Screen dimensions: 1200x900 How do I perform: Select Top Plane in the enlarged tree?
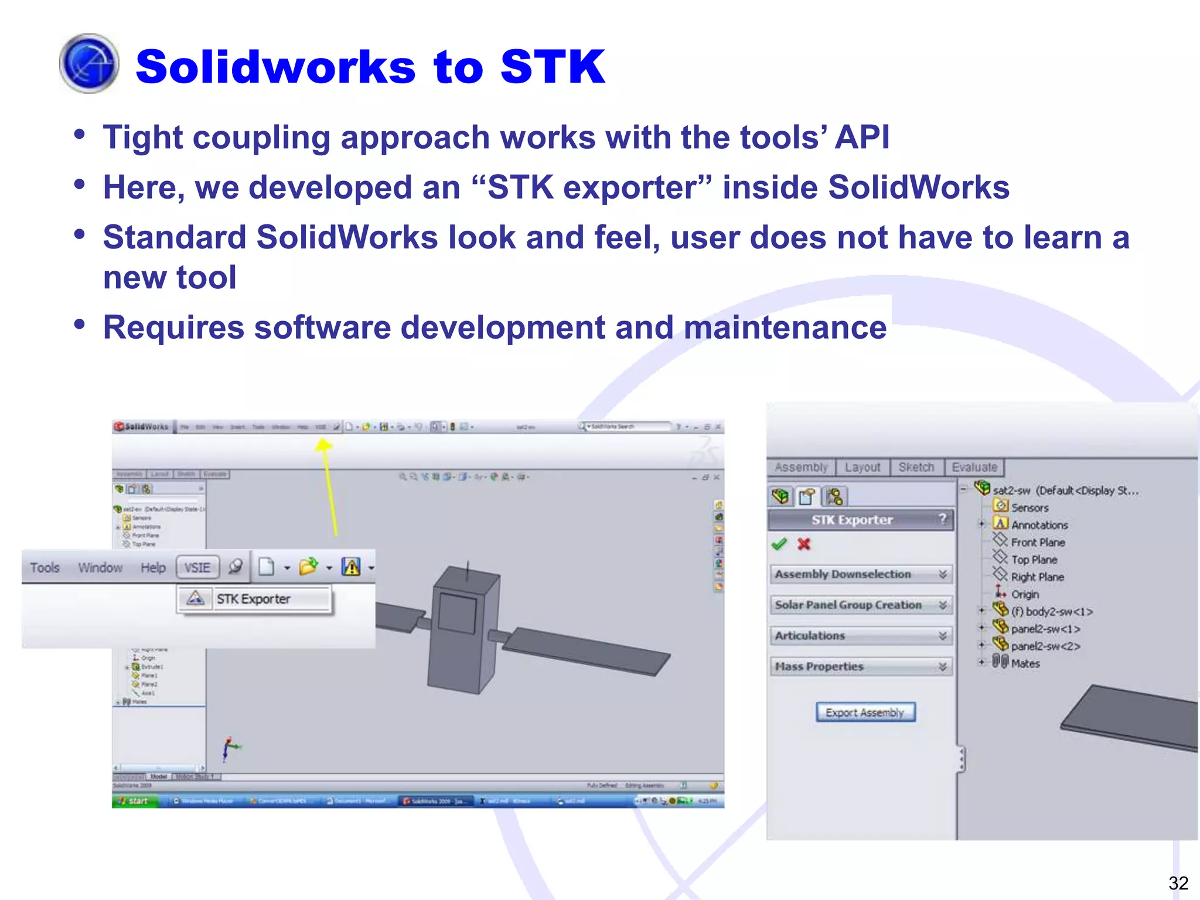click(x=1034, y=560)
